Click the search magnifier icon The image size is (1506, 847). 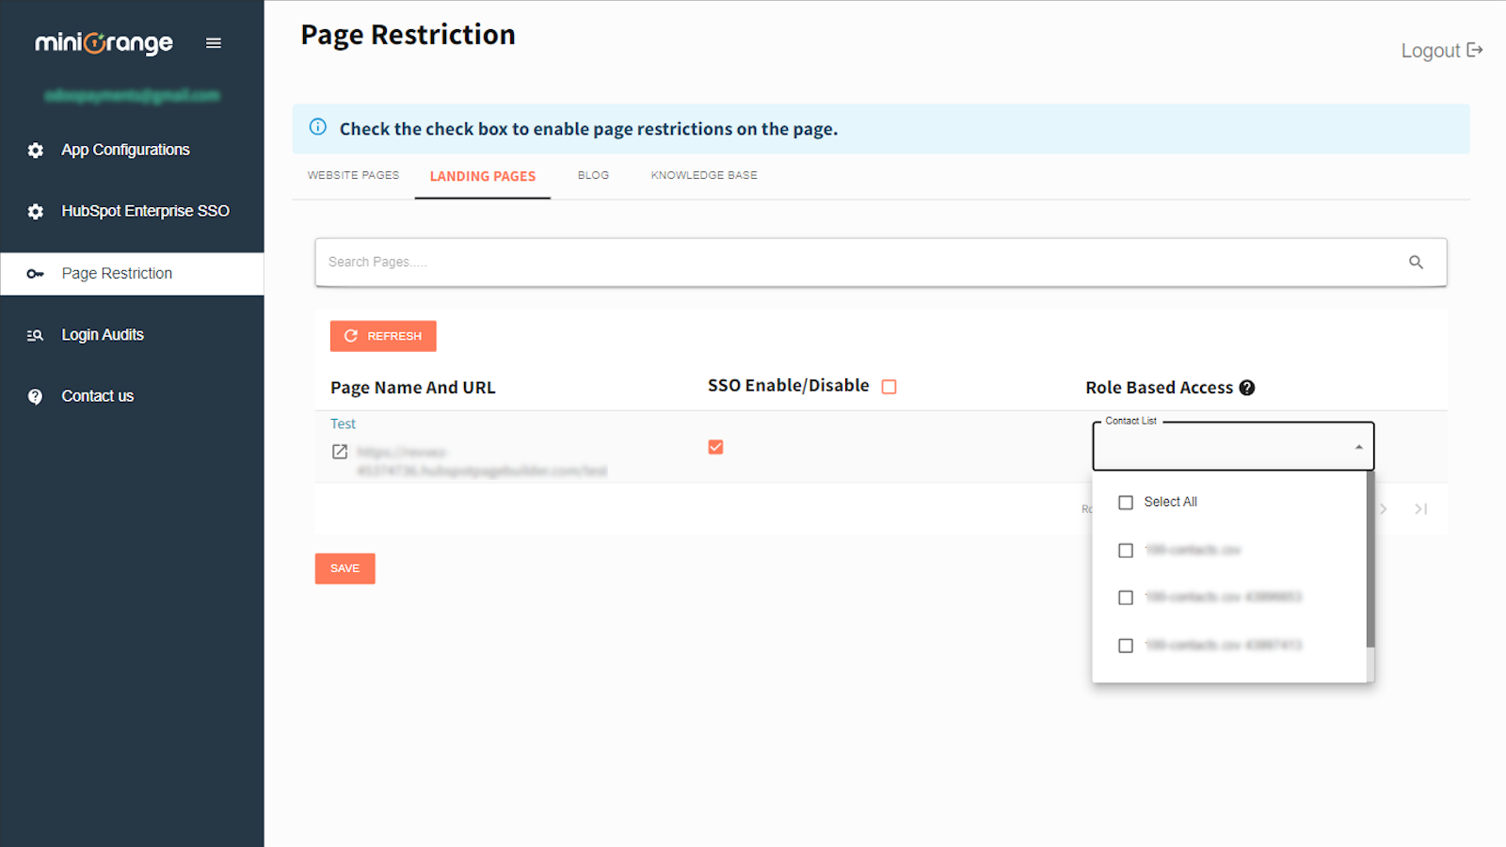[x=1416, y=263]
